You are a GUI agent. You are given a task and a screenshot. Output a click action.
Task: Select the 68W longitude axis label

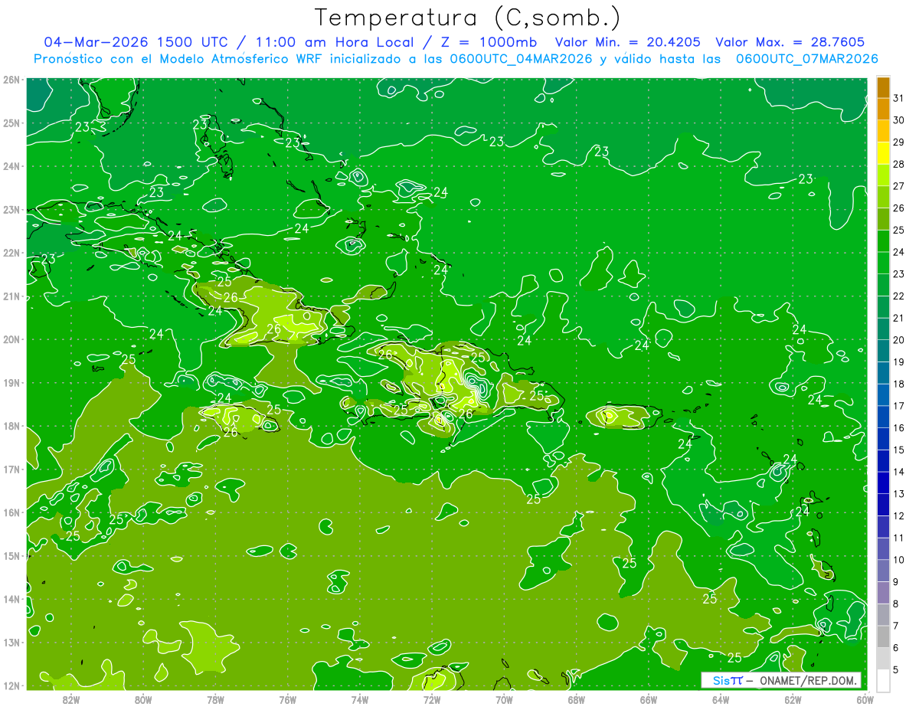coord(576,699)
